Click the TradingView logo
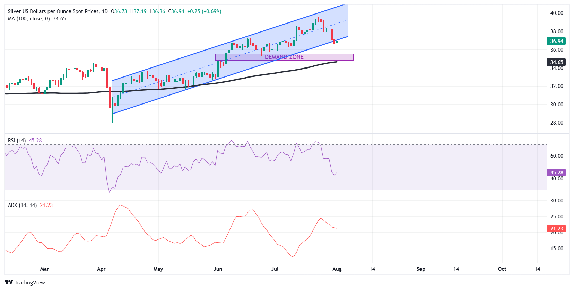574x290 pixels. (x=25, y=282)
